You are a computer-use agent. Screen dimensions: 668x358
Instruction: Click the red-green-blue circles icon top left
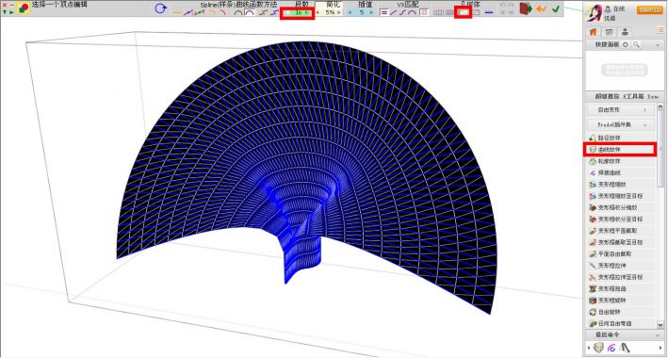click(x=23, y=8)
